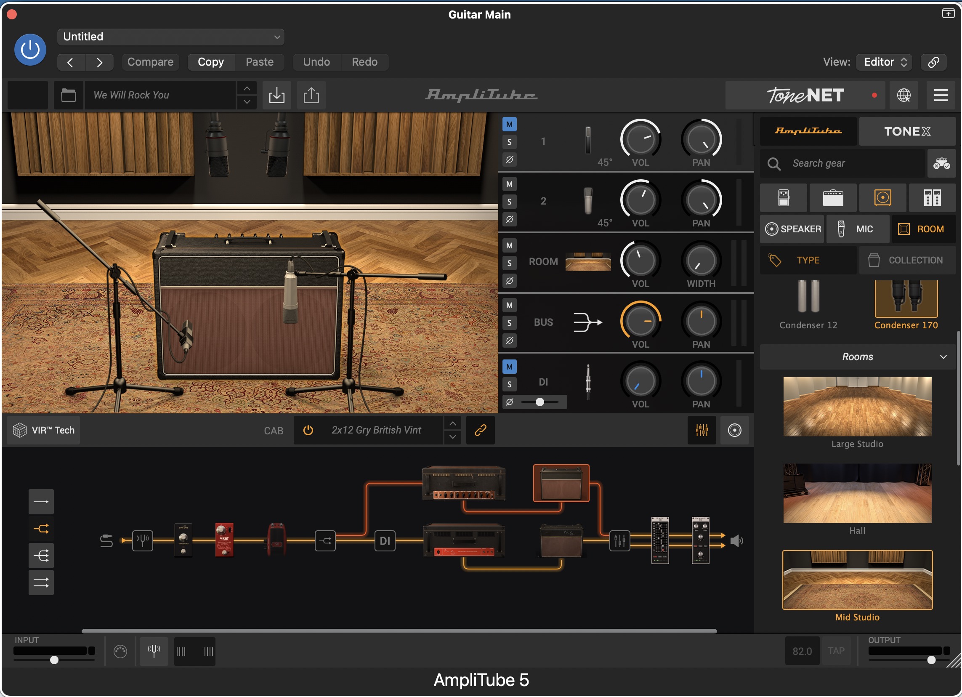Select next cabinet with down arrow
Viewport: 962px width, 697px height.
(x=452, y=437)
